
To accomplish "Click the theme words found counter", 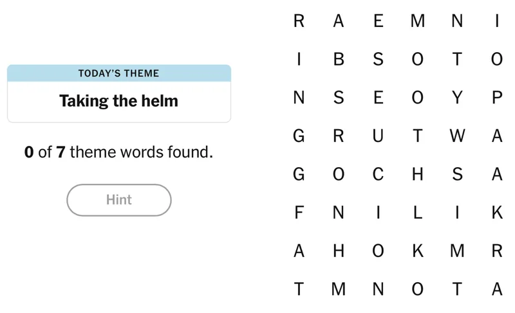I will [x=119, y=153].
